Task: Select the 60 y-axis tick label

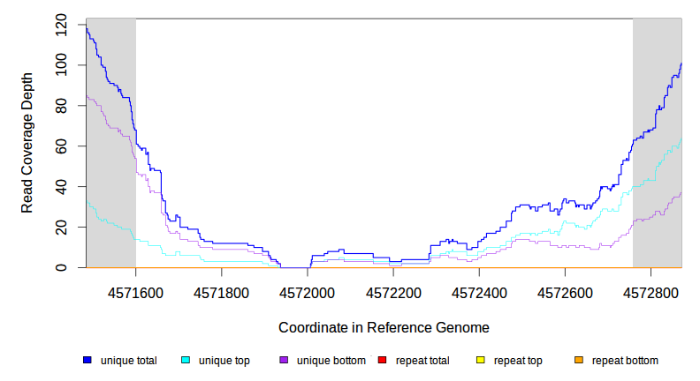Action: pyautogui.click(x=60, y=146)
